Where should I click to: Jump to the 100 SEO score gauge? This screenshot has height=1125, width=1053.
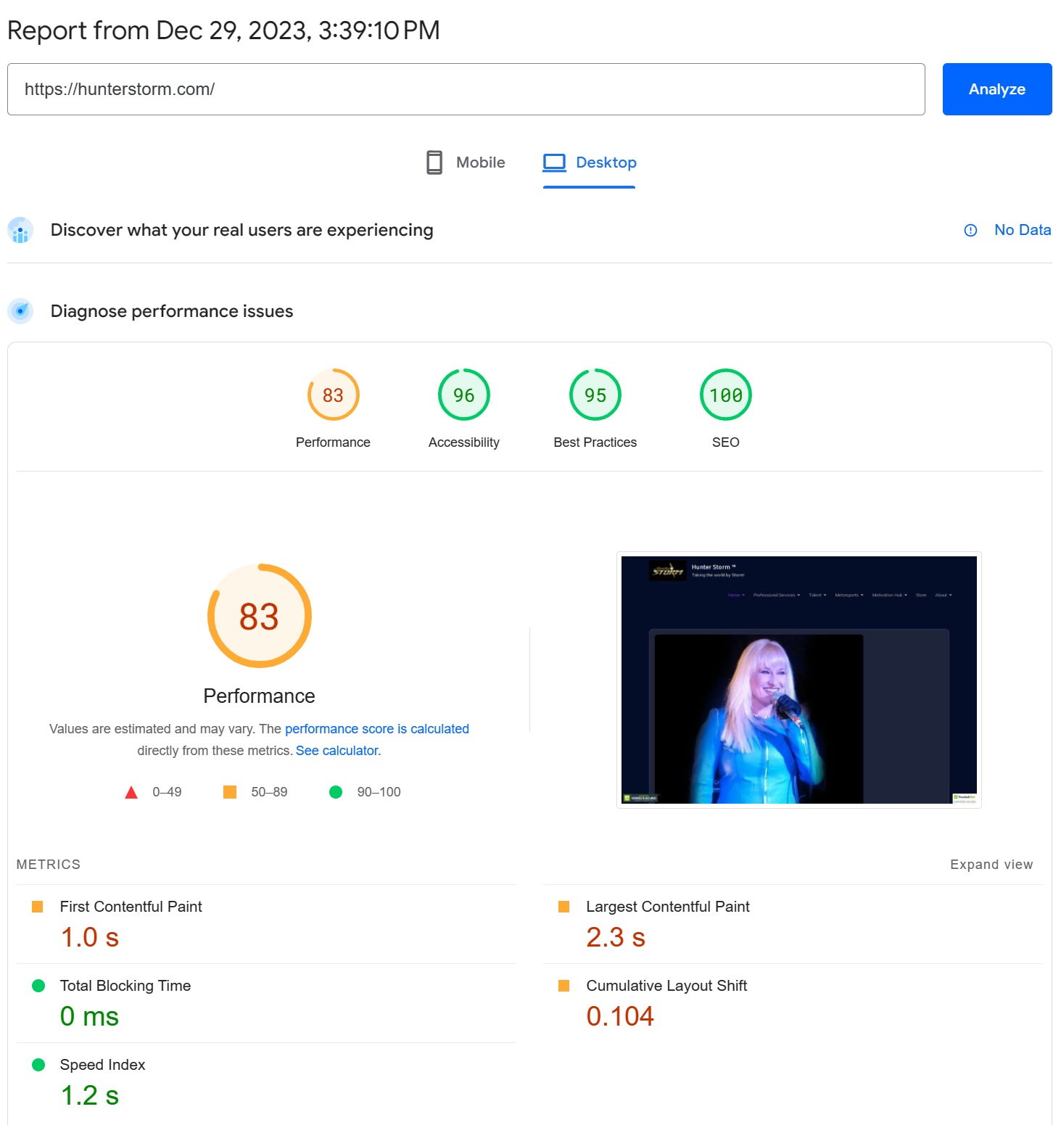(725, 395)
